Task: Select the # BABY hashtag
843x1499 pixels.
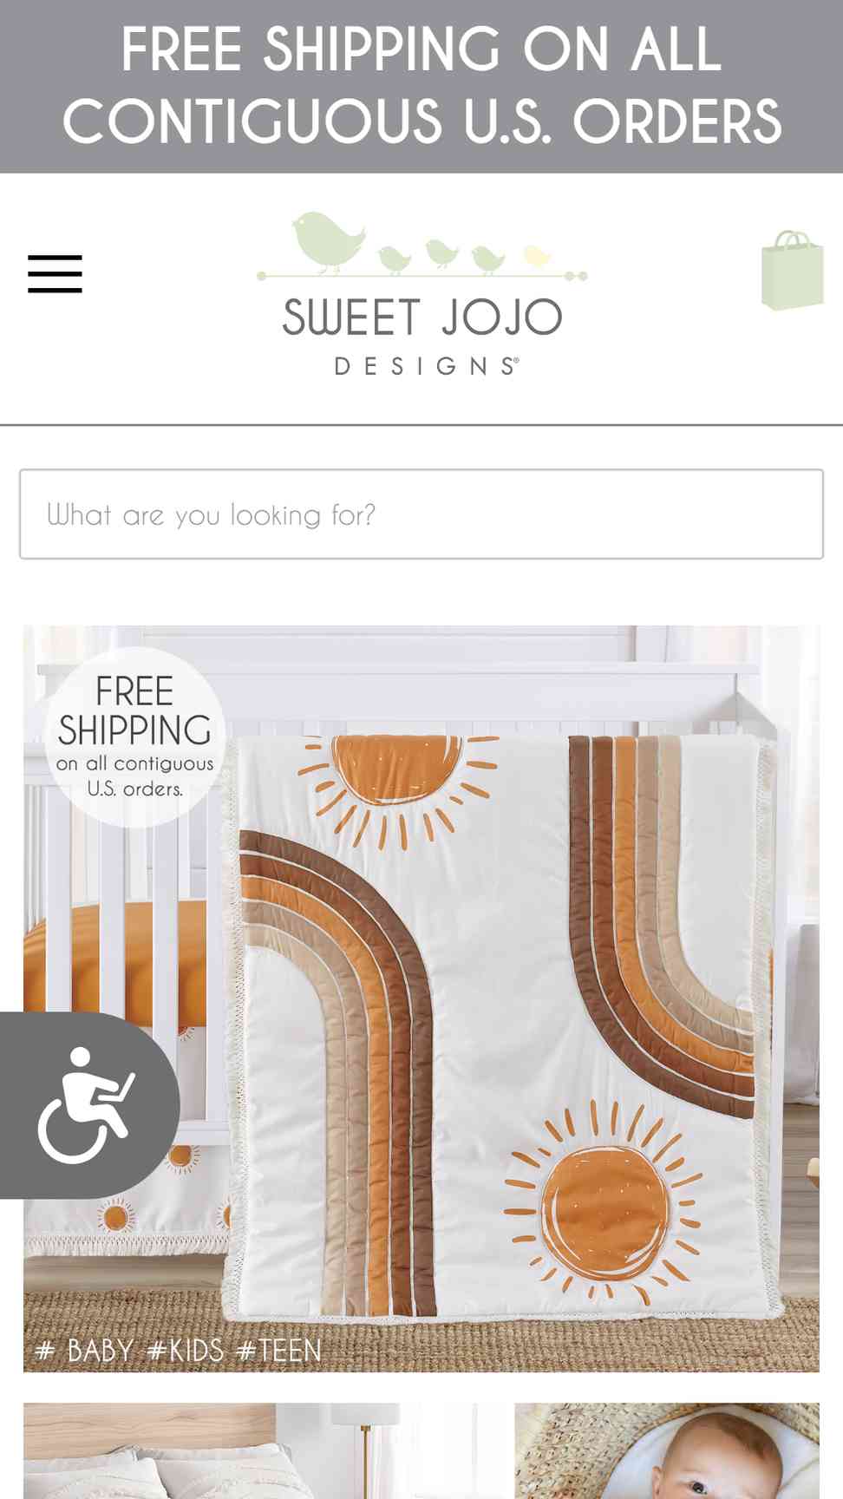Action: [84, 1351]
